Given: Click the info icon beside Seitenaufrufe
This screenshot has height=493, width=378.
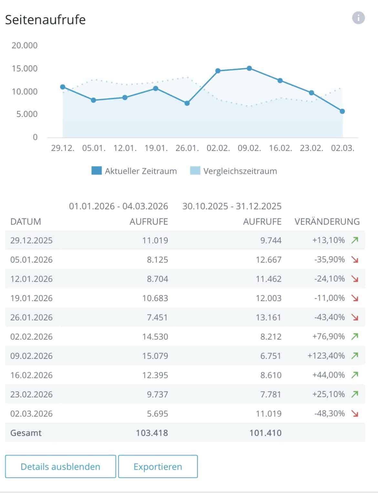Looking at the screenshot, I should (358, 18).
